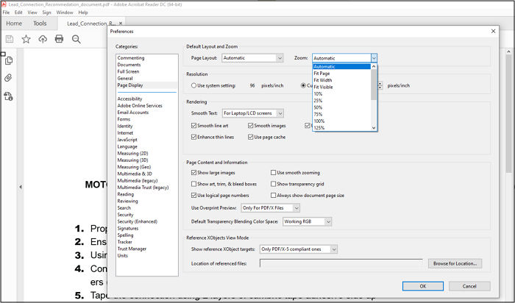Viewport: 515px width, 303px height.
Task: Choose 75% in Zoom list
Action: coord(341,114)
